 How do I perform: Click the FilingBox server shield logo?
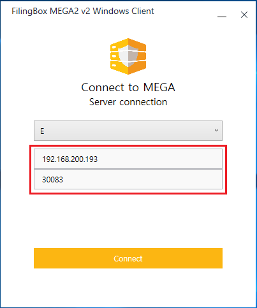point(128,56)
